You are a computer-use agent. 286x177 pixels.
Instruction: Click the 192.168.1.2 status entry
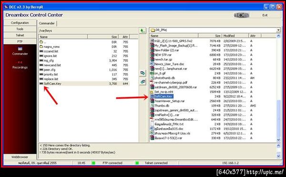[230, 163]
